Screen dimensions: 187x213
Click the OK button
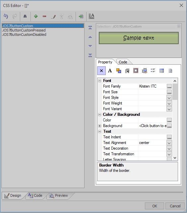tap(155, 206)
